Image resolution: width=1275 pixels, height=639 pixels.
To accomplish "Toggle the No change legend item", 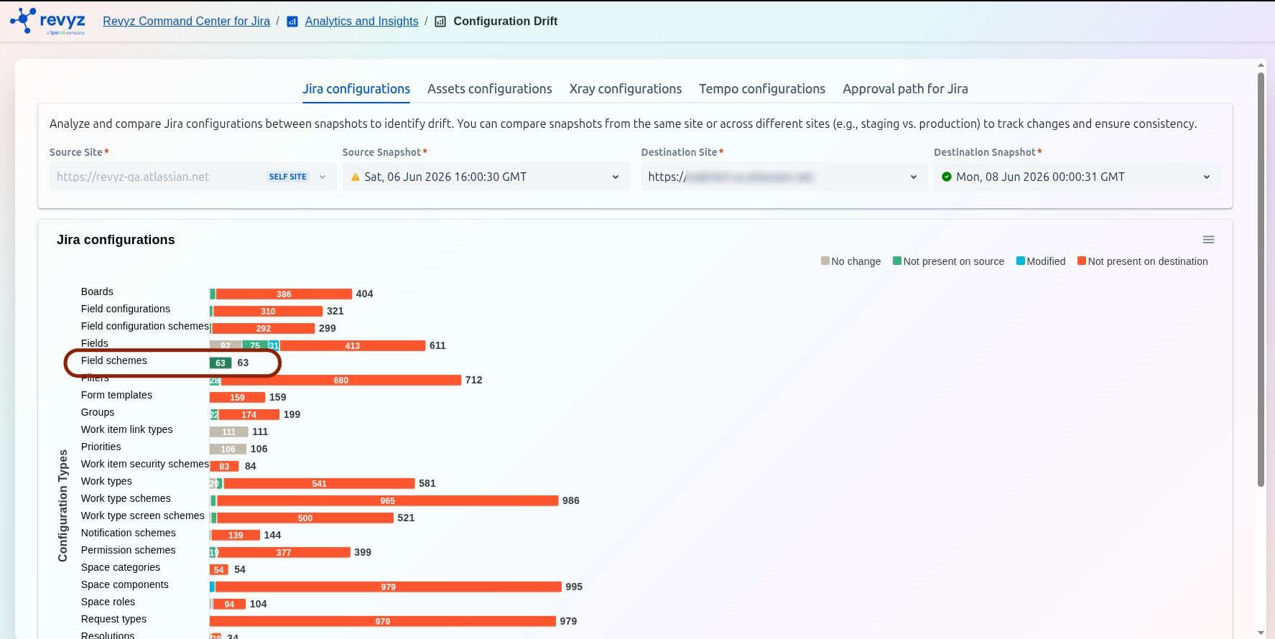I will pos(850,261).
